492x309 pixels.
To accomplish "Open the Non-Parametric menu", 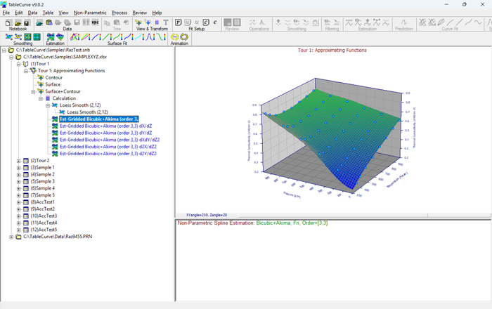I will click(x=90, y=13).
